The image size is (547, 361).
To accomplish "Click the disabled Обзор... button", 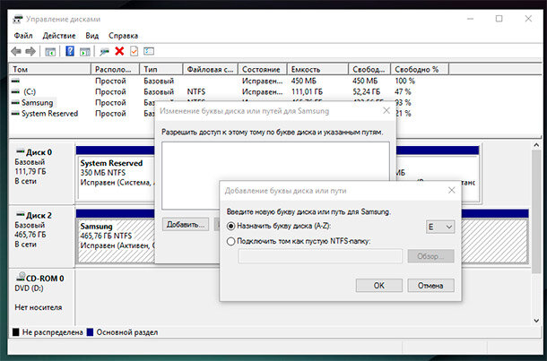I will coord(430,256).
